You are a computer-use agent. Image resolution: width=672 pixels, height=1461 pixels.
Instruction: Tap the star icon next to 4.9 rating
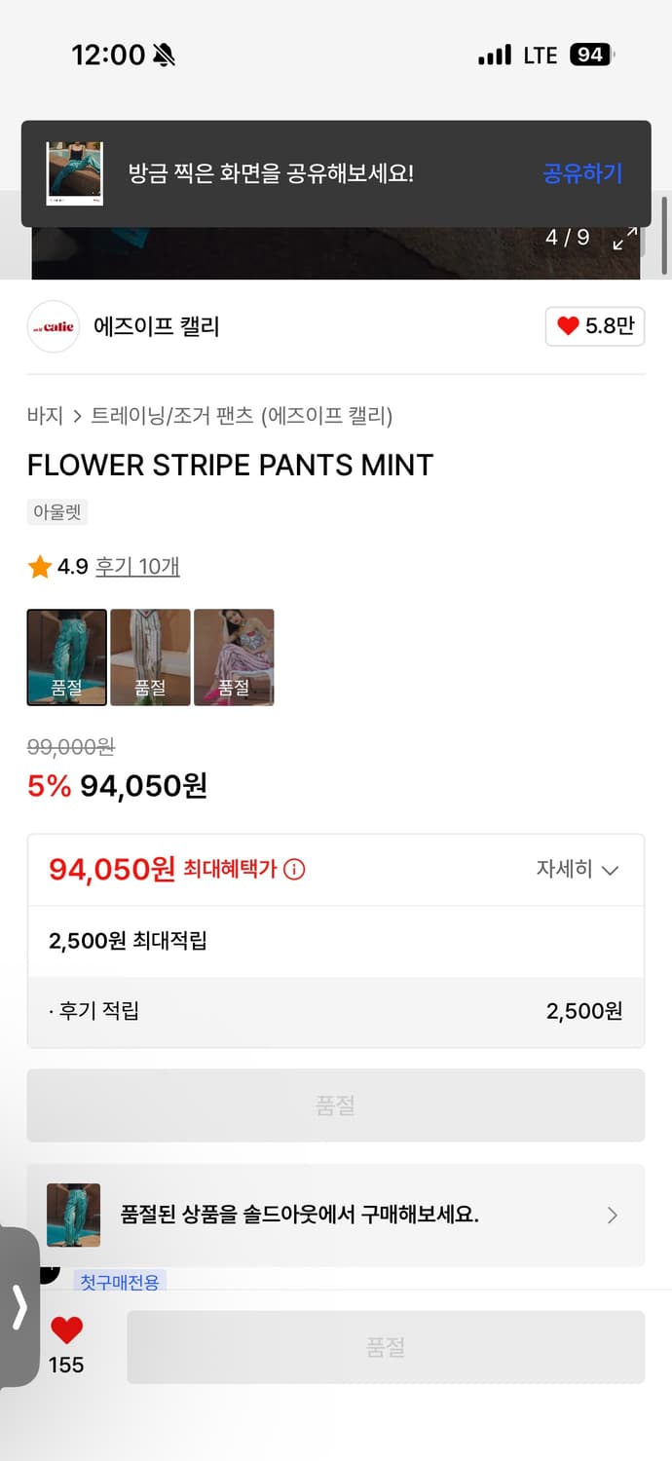[x=38, y=566]
